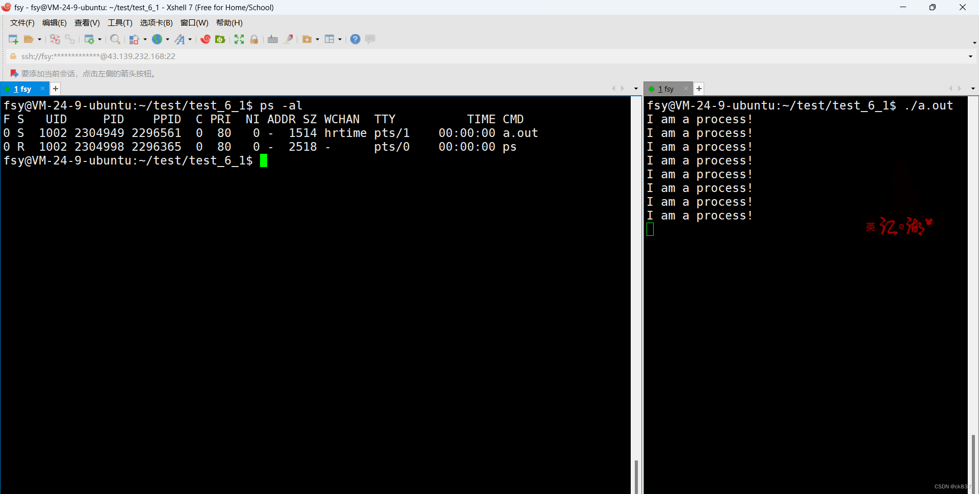Click the add-session bookmark arrow icon
The image size is (979, 494).
[x=14, y=74]
